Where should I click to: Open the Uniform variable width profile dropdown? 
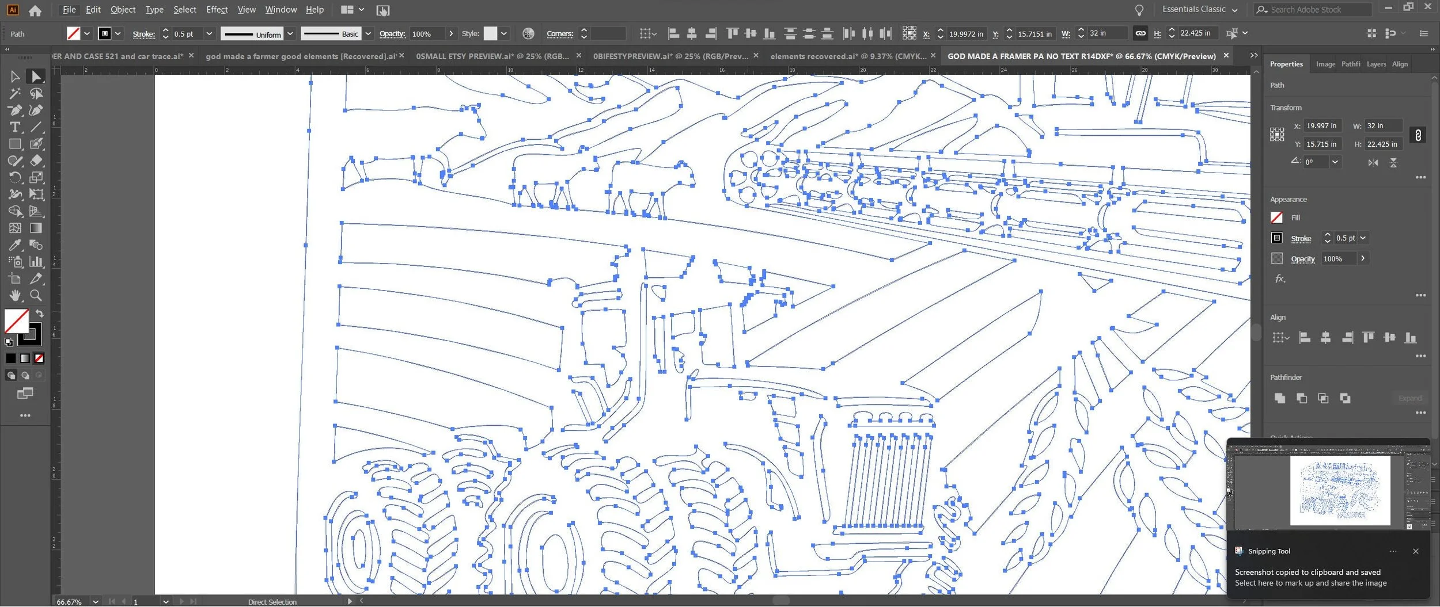pyautogui.click(x=290, y=33)
